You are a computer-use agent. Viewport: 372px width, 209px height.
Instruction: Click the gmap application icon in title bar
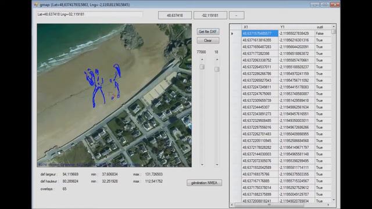(x=36, y=5)
